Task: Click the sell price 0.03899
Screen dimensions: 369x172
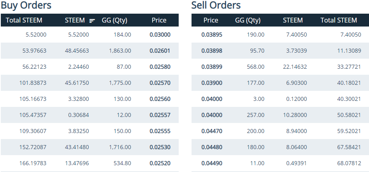Action: click(212, 67)
